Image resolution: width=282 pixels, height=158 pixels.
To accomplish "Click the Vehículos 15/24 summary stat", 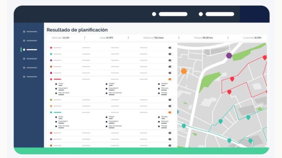I will tap(60, 38).
